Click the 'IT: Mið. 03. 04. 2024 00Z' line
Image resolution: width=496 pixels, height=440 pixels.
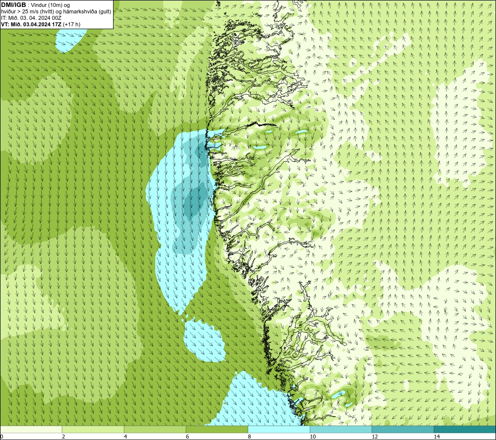(x=31, y=18)
